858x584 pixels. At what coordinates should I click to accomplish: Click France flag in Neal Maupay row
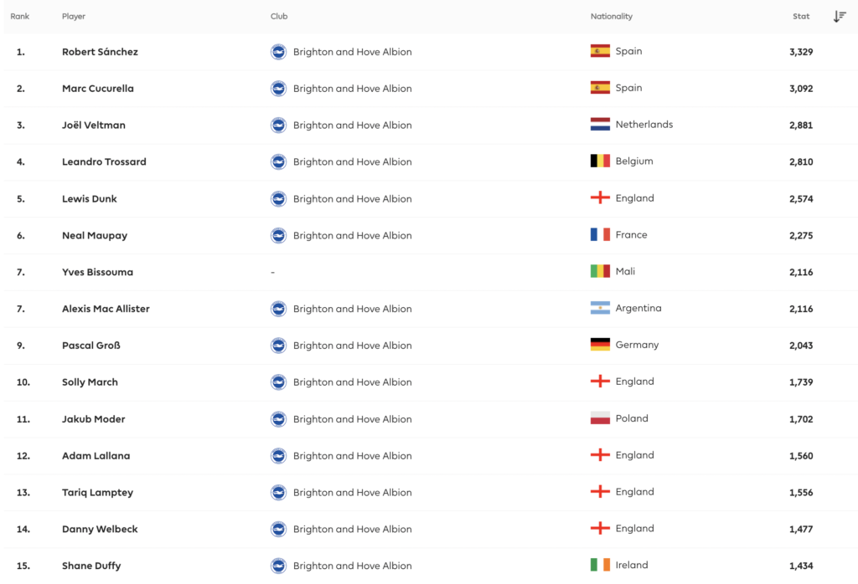point(600,235)
